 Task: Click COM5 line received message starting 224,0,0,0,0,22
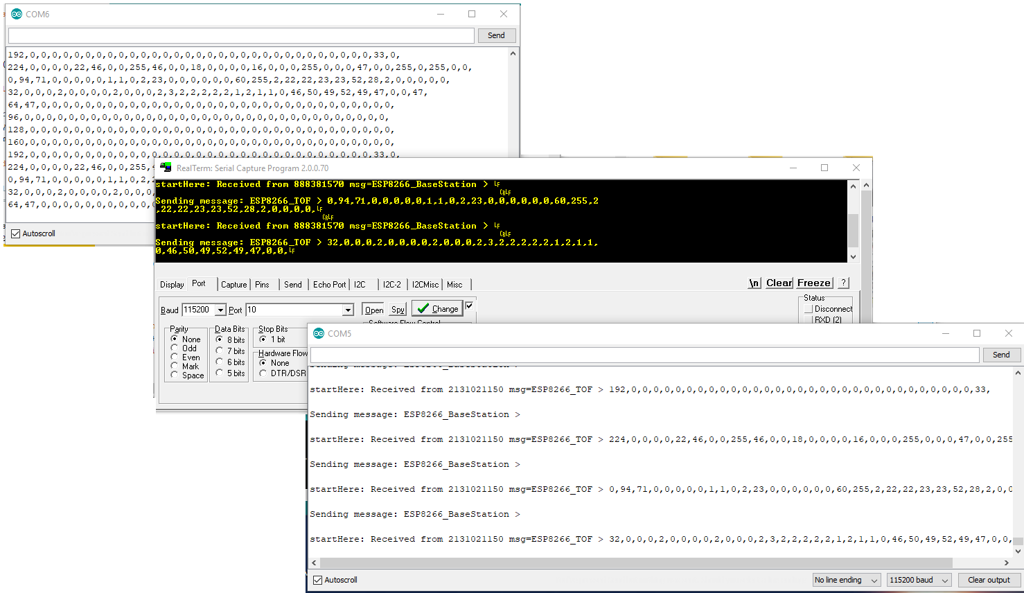[661, 439]
